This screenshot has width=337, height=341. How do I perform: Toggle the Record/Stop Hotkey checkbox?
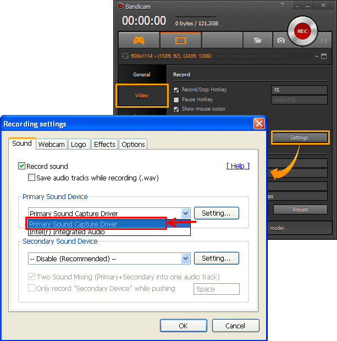(176, 90)
